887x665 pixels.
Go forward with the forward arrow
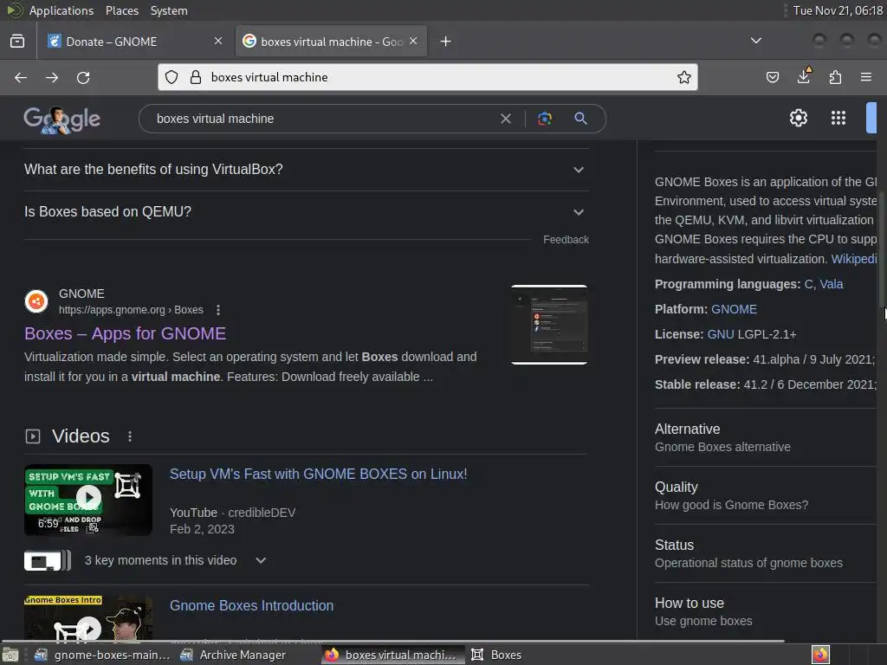pos(52,77)
